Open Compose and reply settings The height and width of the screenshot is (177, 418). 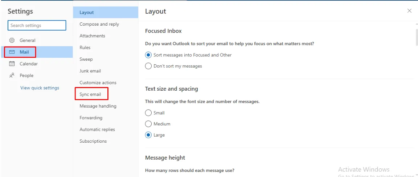point(99,24)
